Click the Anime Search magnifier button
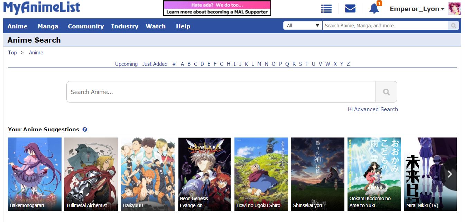This screenshot has width=472, height=222. [x=386, y=92]
